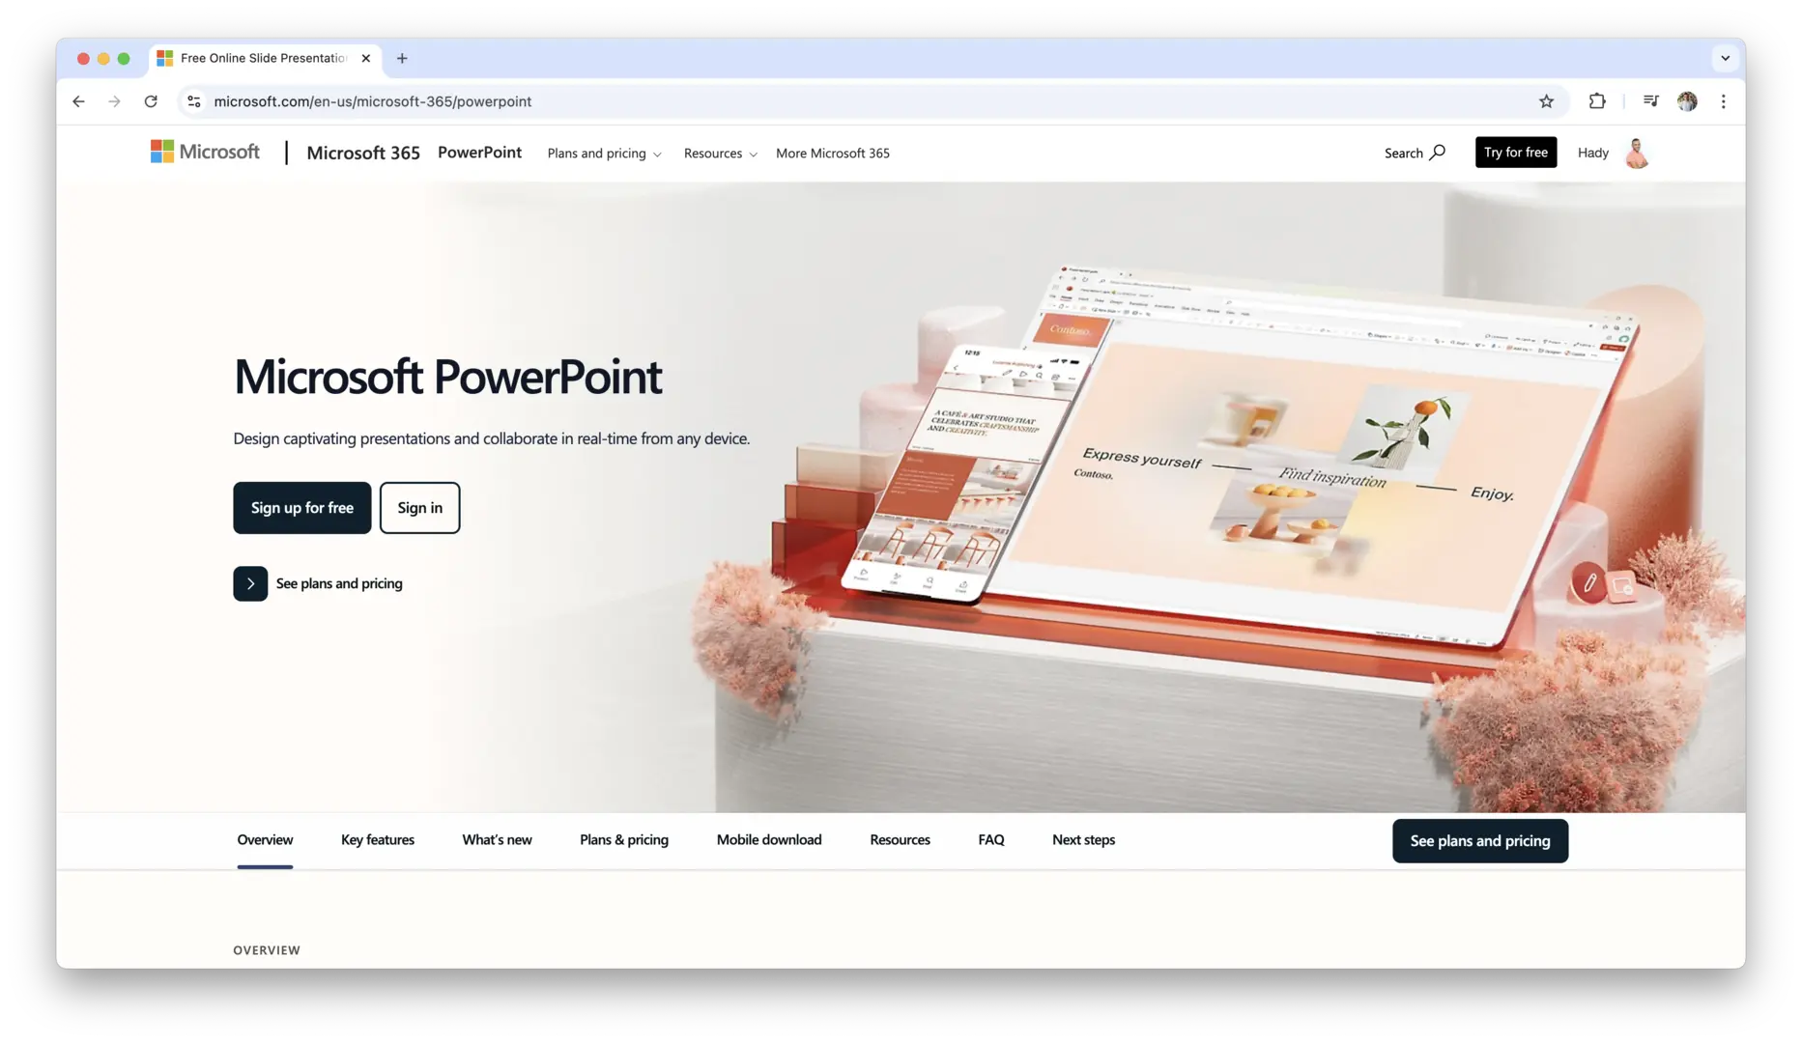Bookmark this page with the star icon
Screen dimensions: 1802x1043
click(x=1546, y=101)
